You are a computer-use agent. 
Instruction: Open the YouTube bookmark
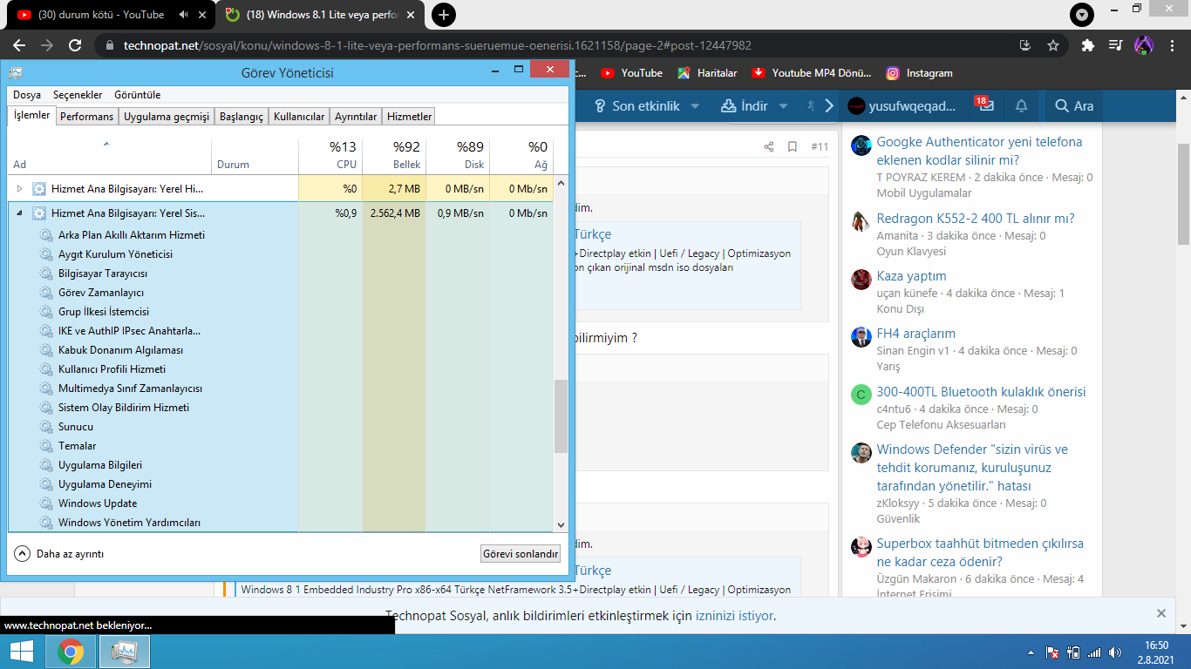(x=632, y=73)
